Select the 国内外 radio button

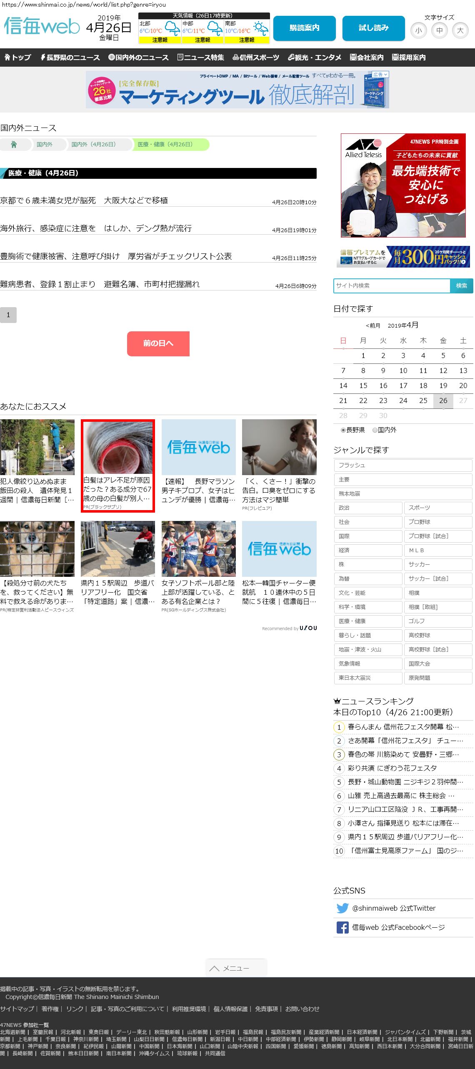375,430
